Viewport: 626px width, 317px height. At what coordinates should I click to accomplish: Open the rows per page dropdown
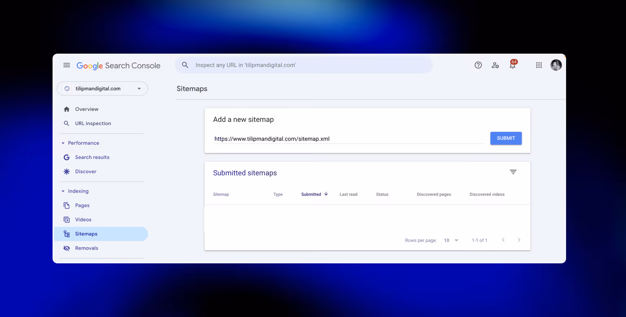[451, 240]
